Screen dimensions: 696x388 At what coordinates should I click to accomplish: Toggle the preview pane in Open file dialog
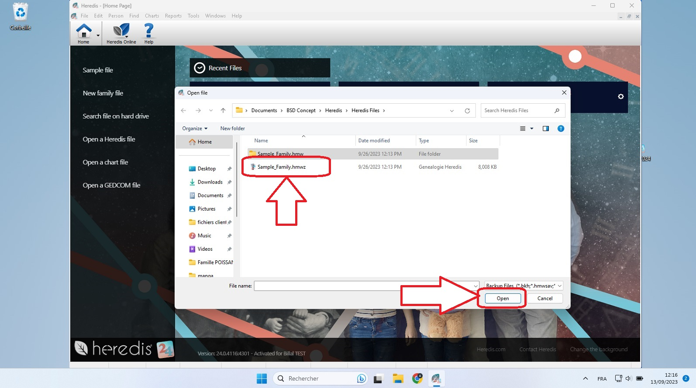click(x=545, y=129)
